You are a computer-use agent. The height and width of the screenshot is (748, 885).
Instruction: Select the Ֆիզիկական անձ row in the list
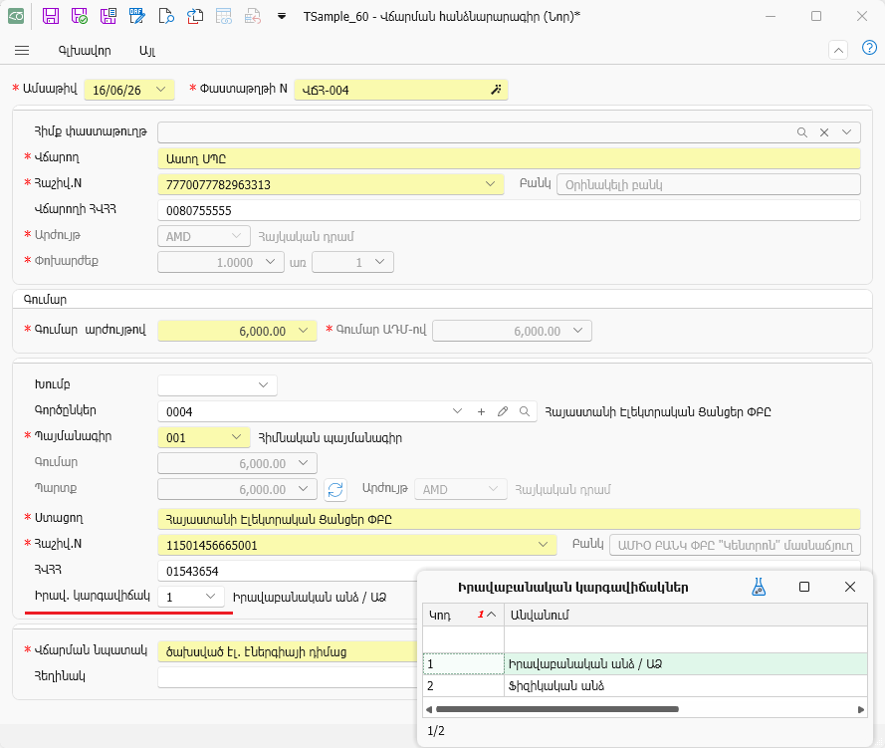point(644,686)
